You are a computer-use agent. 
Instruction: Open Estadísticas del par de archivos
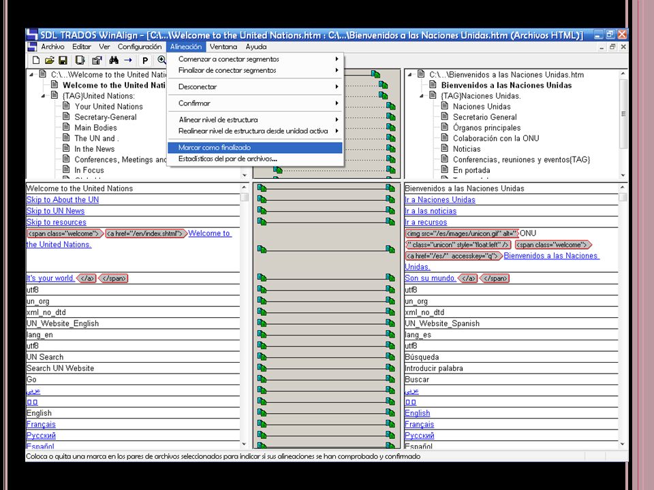[x=255, y=159]
